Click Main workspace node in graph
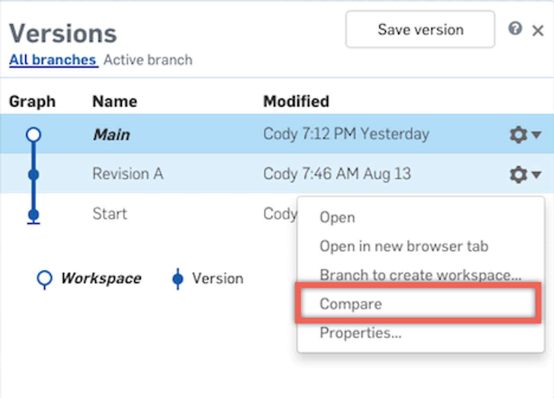 pos(34,134)
